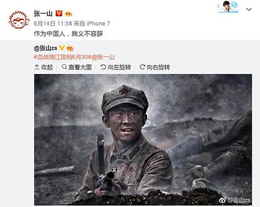Viewport: 260px width, 207px height.
Task: Collapse the image with 收起
Action: (43, 67)
